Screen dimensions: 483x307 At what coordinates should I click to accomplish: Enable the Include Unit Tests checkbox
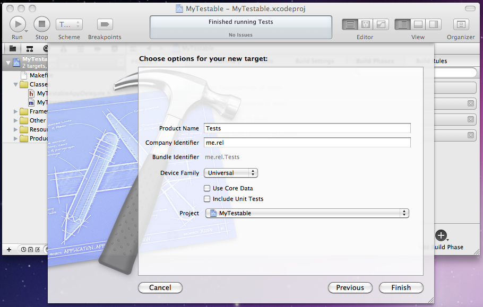(207, 199)
